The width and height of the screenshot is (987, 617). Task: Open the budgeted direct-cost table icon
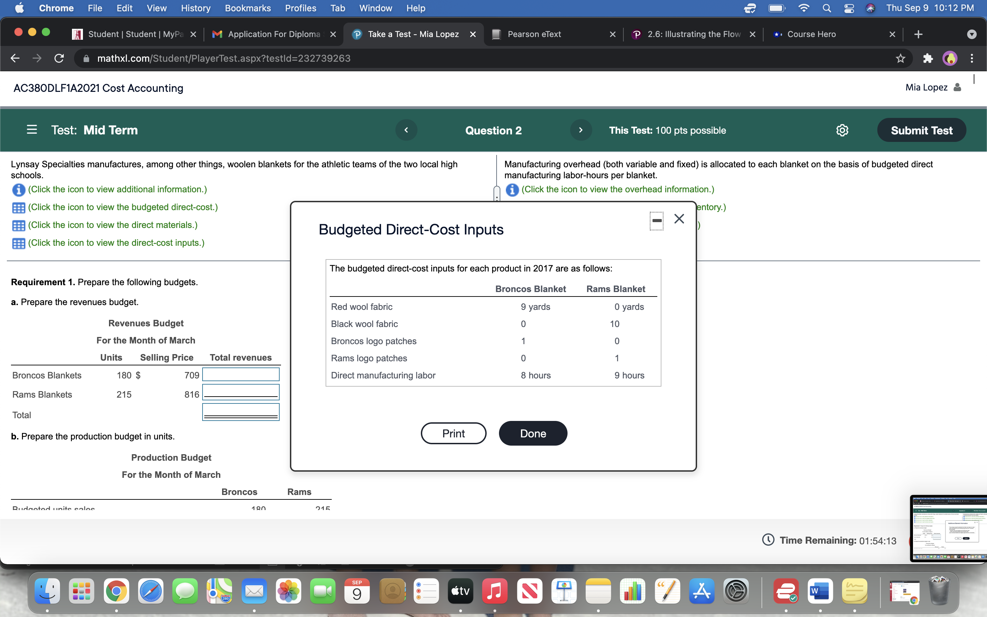pyautogui.click(x=18, y=208)
